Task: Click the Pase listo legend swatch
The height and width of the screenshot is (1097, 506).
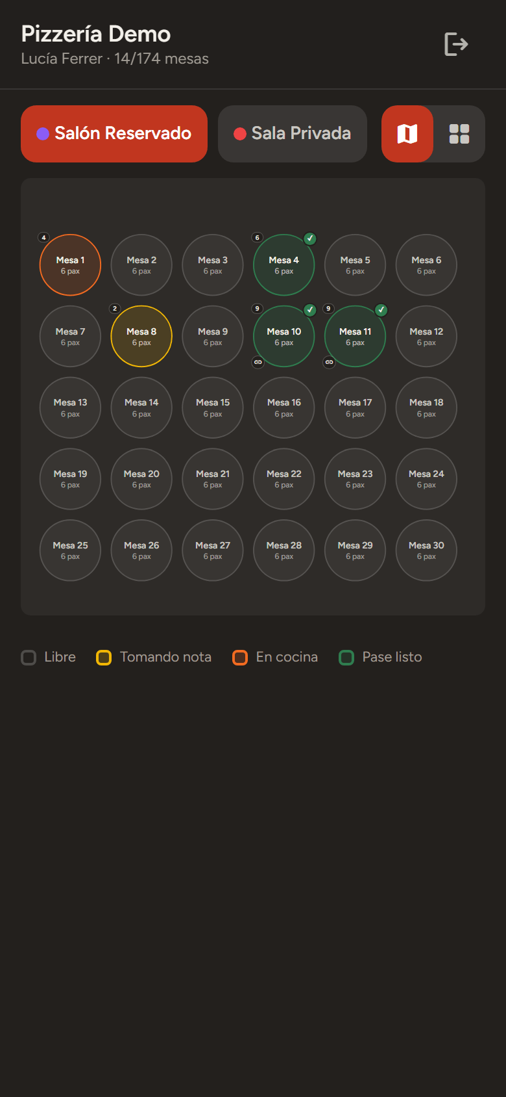Action: (346, 658)
